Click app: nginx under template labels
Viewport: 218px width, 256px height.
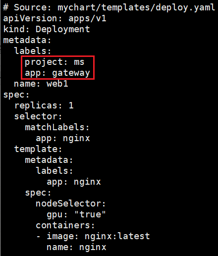74,182
